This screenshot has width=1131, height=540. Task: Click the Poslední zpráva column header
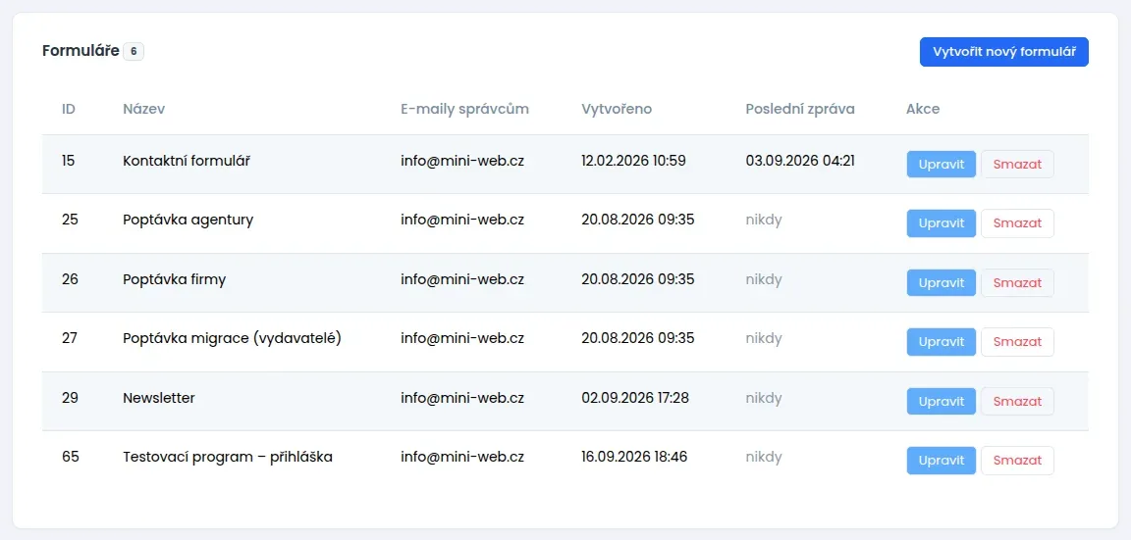click(x=800, y=110)
